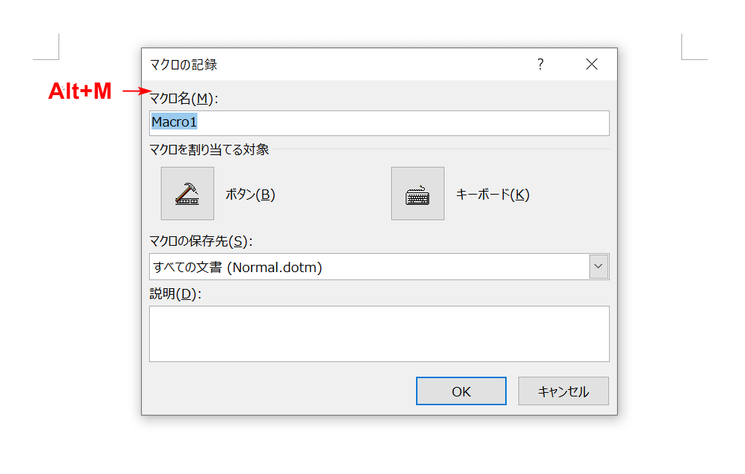
Task: Click the hammer icon to assign macro to button
Action: [x=187, y=194]
